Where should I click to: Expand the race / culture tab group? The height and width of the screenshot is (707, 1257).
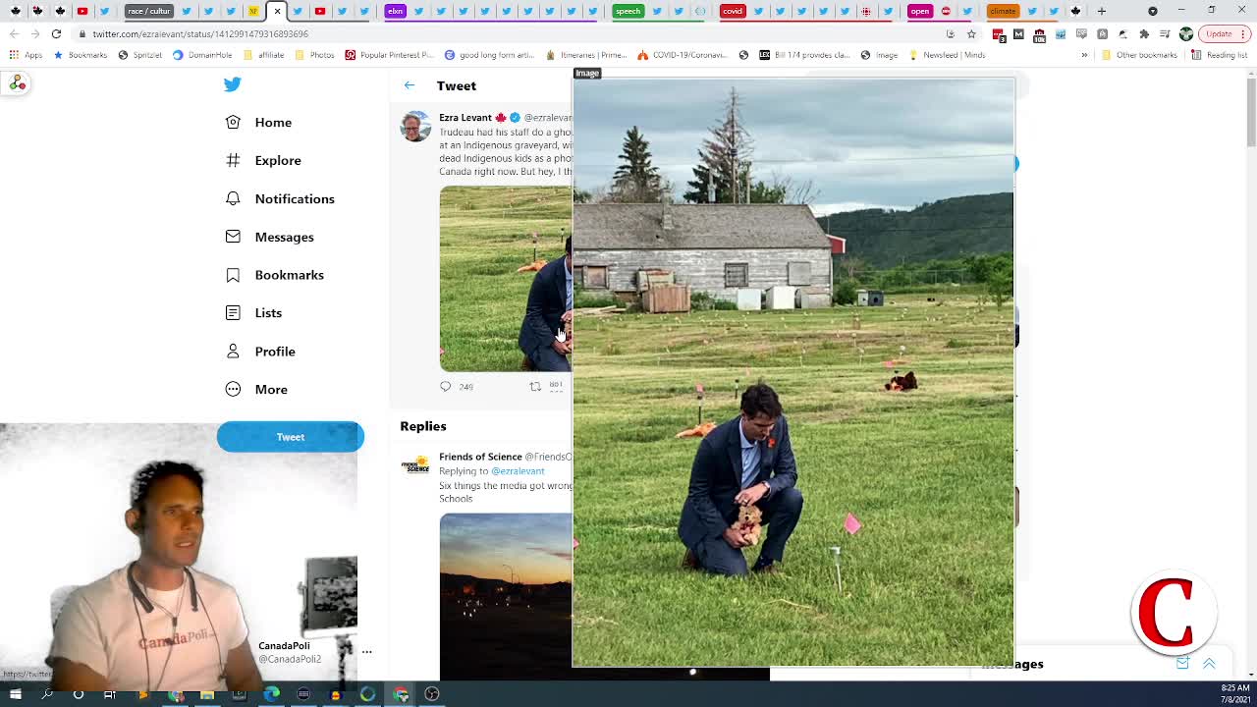click(x=148, y=11)
